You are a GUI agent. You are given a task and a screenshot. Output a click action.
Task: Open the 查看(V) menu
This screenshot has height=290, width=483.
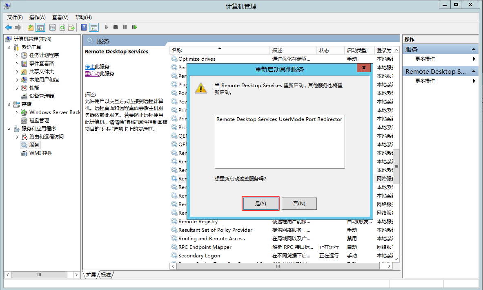tap(60, 17)
